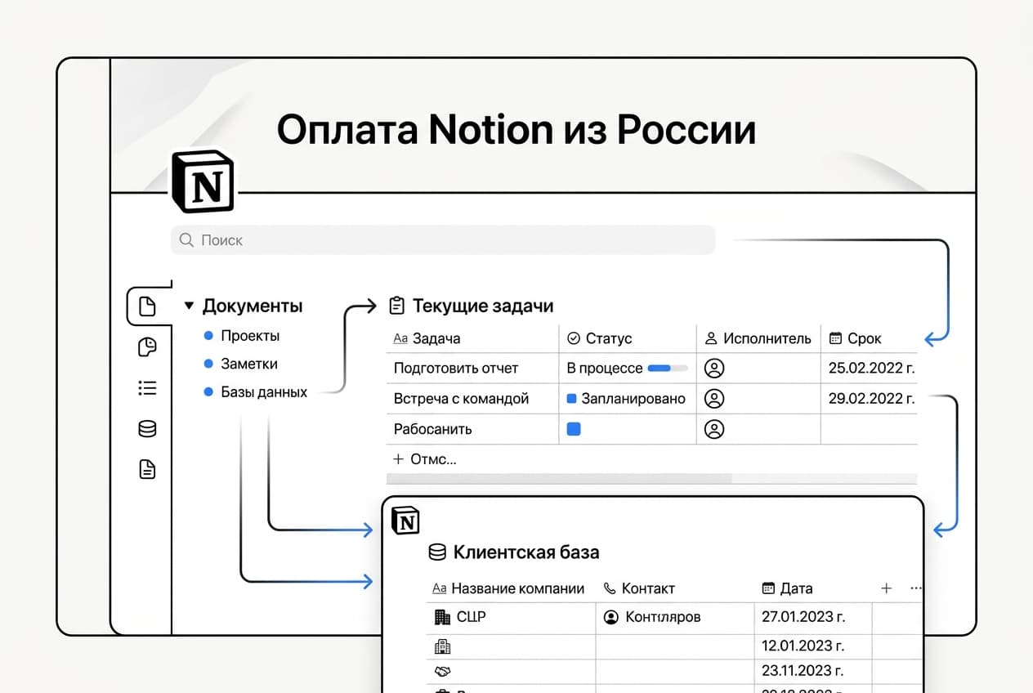
Task: Click the large Notion logo icon
Action: [203, 181]
